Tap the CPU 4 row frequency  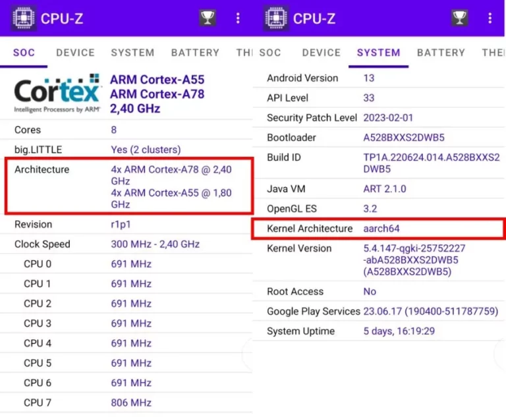(x=131, y=343)
